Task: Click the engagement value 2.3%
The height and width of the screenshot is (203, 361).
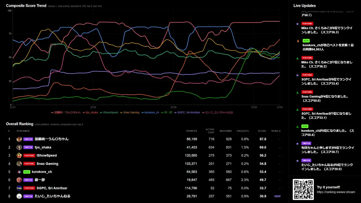Action: pyautogui.click(x=245, y=180)
